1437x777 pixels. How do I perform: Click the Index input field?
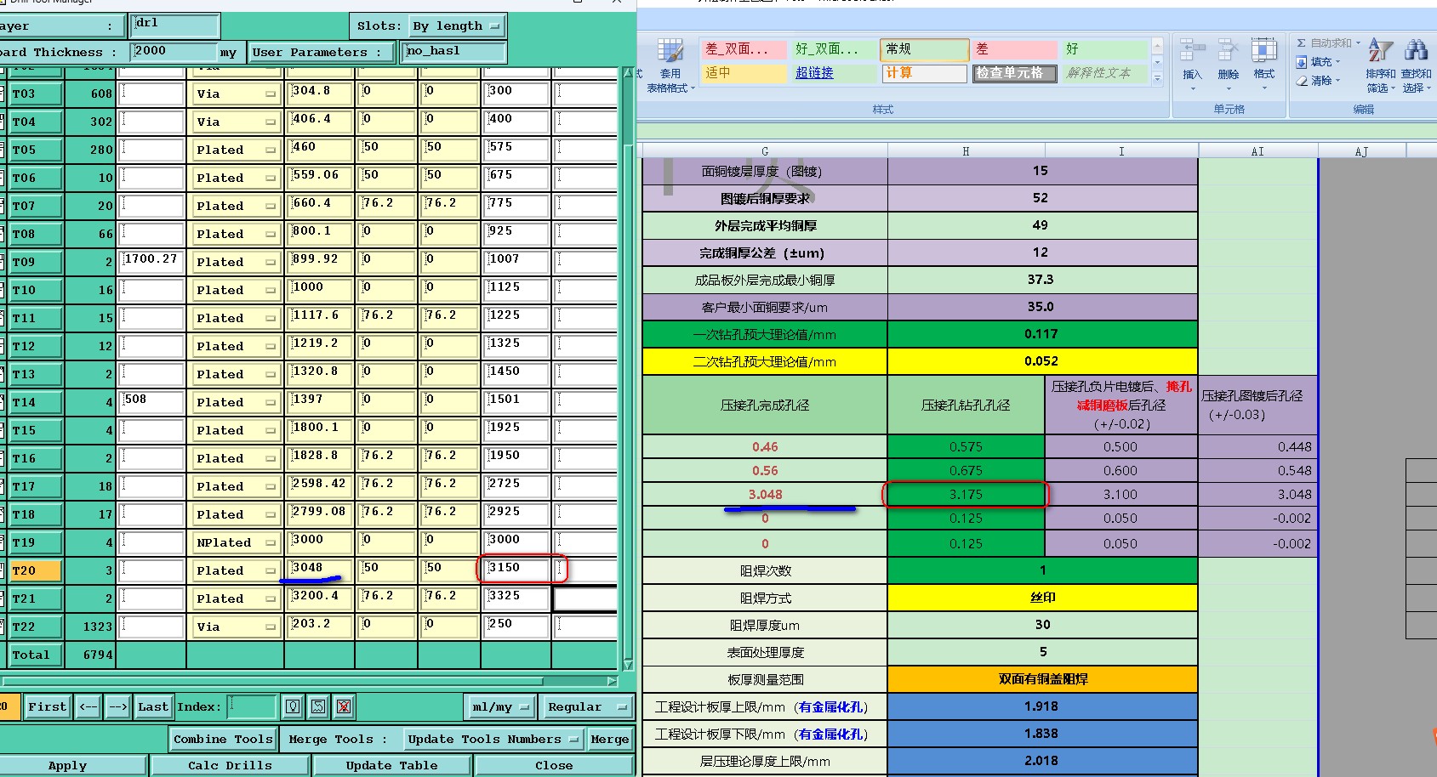[x=252, y=706]
